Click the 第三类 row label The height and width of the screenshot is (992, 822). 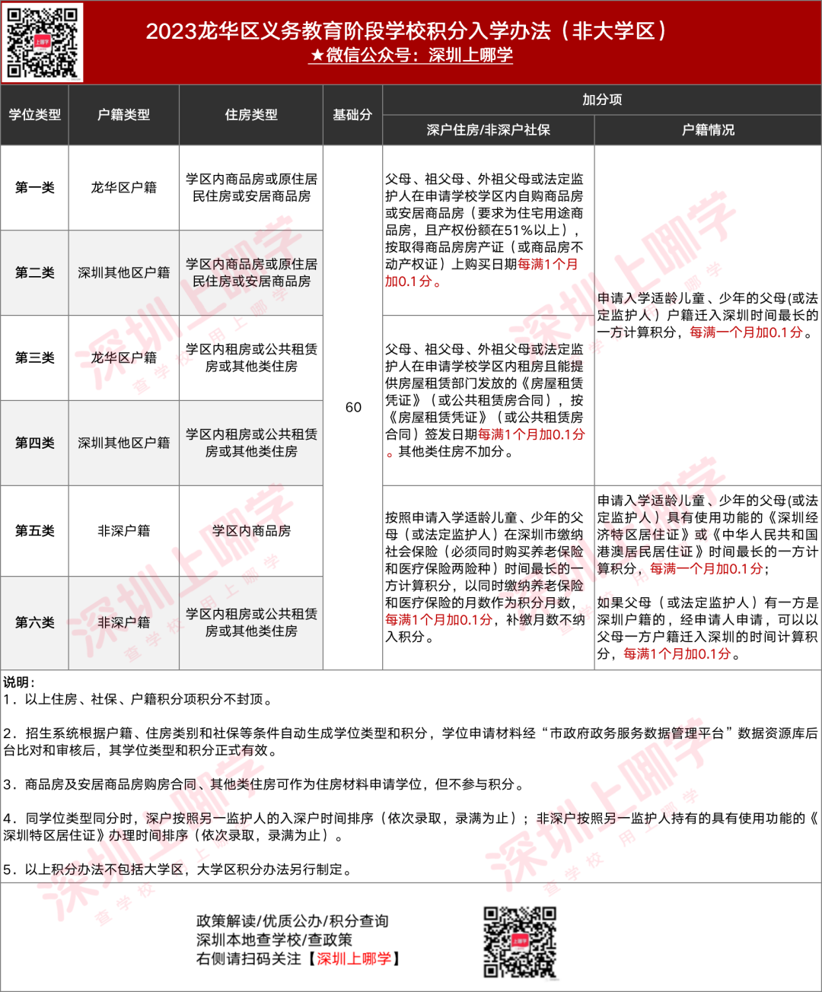pos(35,358)
